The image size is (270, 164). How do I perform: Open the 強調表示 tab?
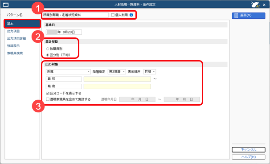click(13, 46)
